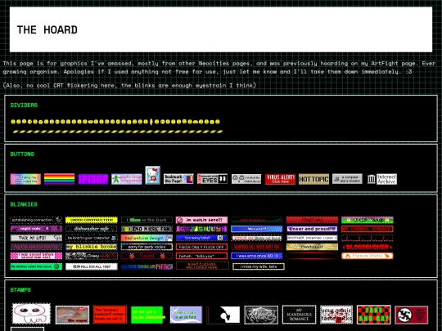Click the green 'My blinkies better than yours' blinkie
The width and height of the screenshot is (442, 331).
click(x=36, y=266)
